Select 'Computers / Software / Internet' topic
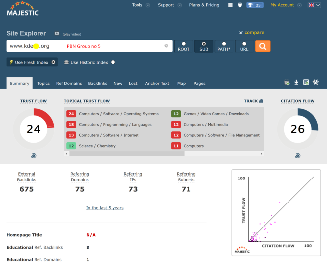The image size is (327, 263). click(x=109, y=135)
